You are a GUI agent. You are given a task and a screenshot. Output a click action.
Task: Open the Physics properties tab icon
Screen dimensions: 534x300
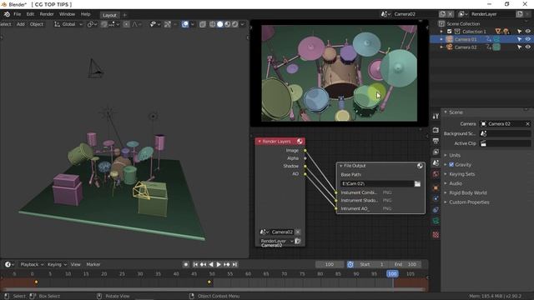[436, 198]
